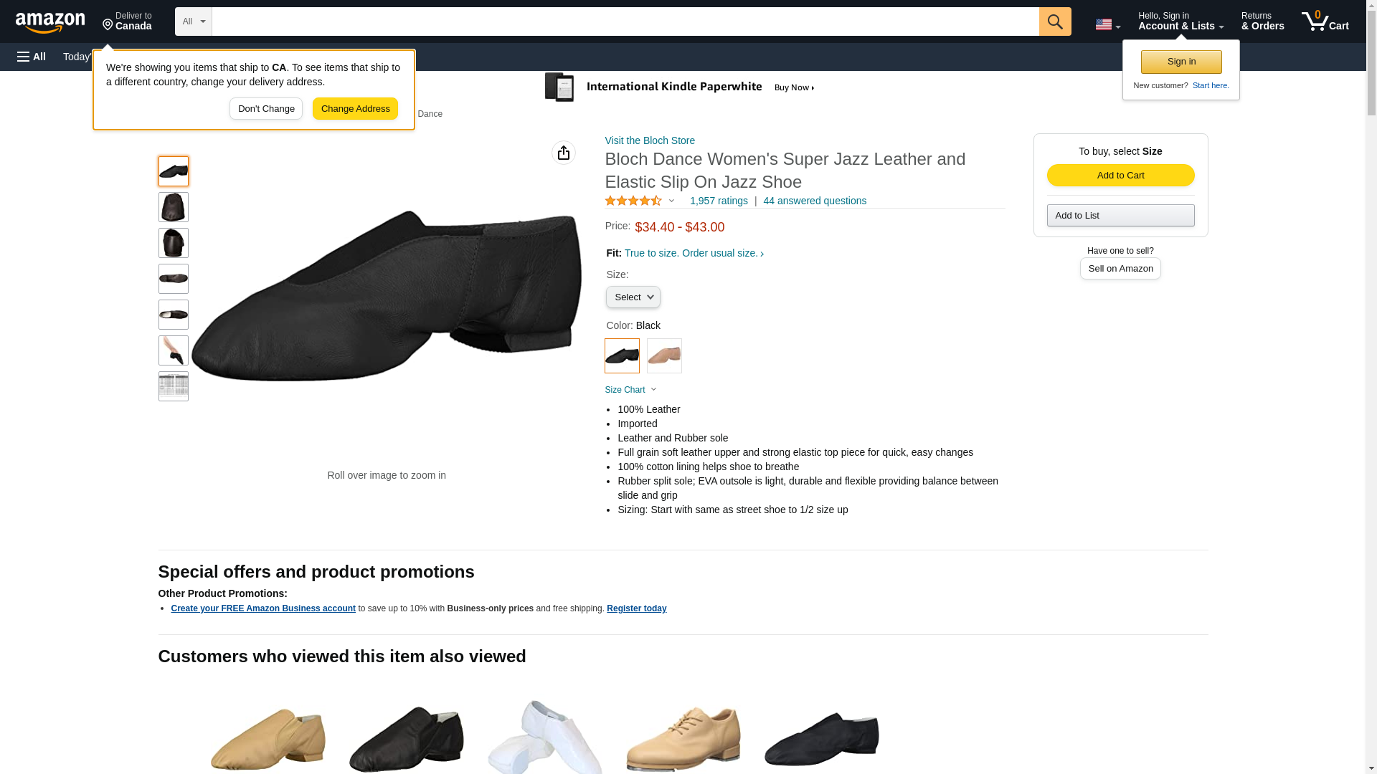Viewport: 1377px width, 774px height.
Task: Select the Black color swatch
Action: pos(622,355)
